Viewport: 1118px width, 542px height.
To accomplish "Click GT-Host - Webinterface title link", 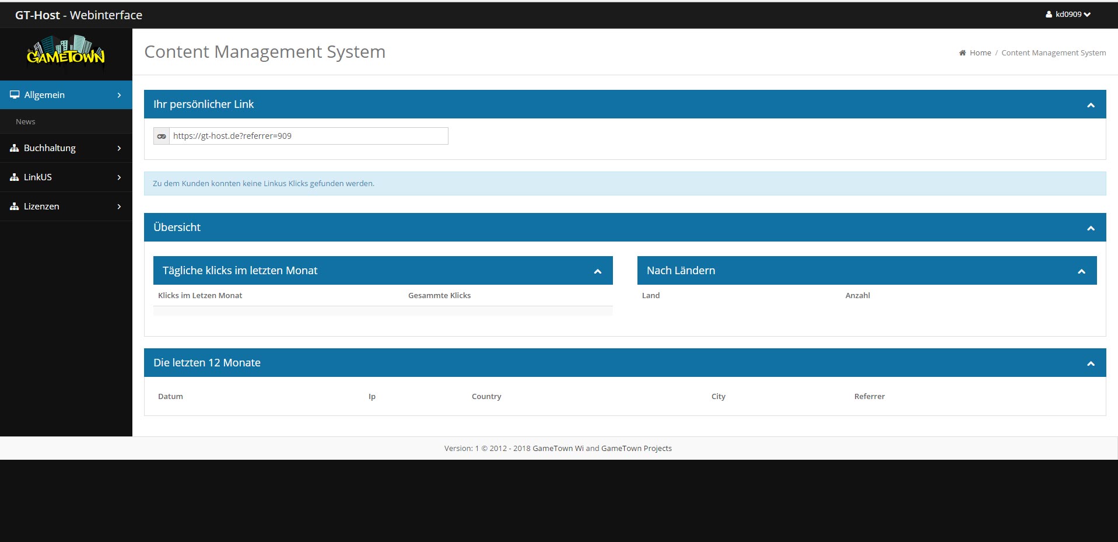I will coord(79,15).
